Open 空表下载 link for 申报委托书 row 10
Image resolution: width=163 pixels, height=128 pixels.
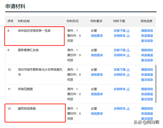[120, 70]
